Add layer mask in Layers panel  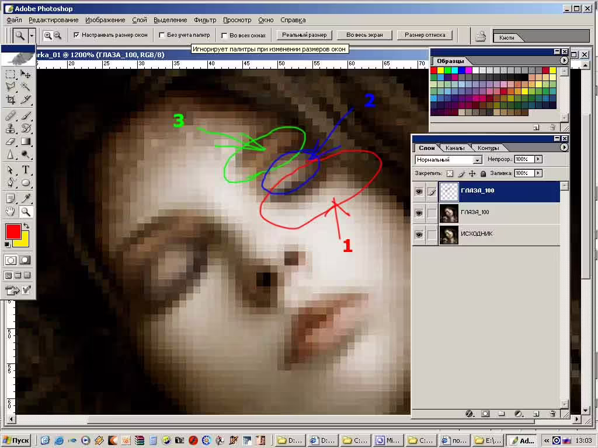coord(485,414)
